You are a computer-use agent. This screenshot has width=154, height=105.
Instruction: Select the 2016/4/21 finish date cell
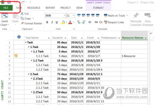92,101
